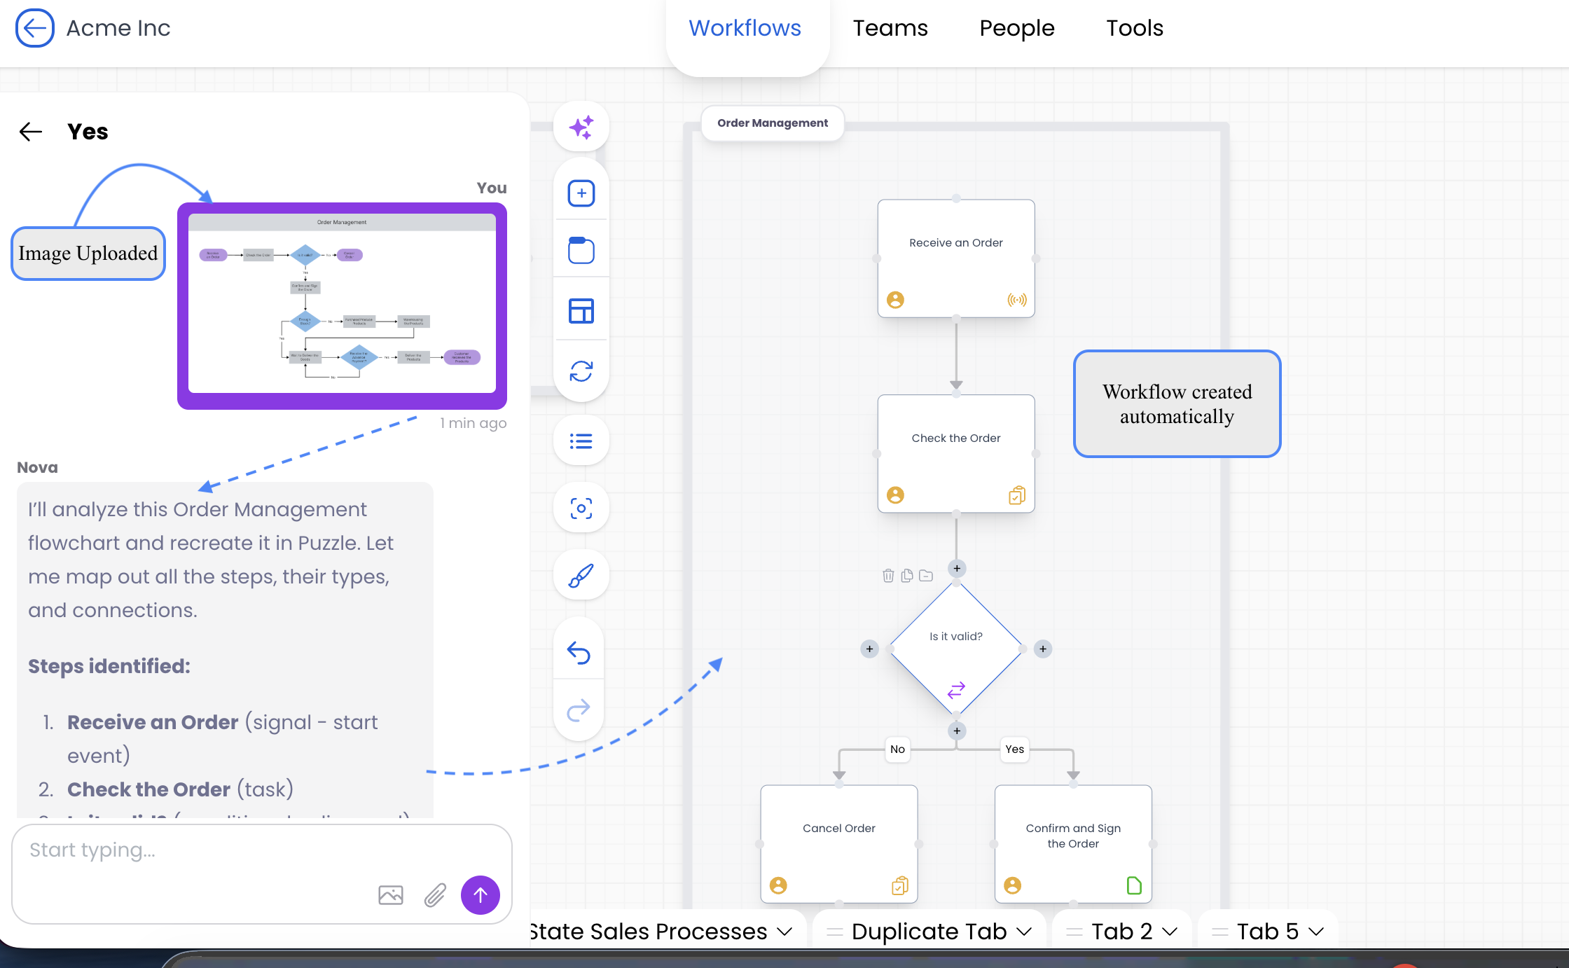Expand the Tab 5 dropdown chevron

(x=1316, y=932)
